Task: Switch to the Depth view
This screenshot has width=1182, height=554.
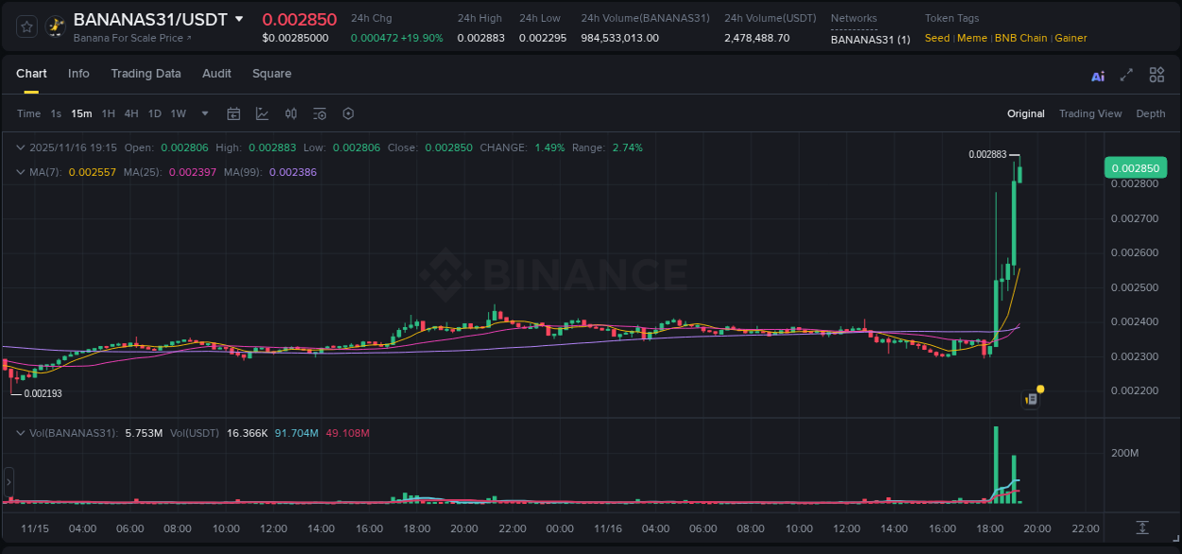Action: [x=1150, y=113]
